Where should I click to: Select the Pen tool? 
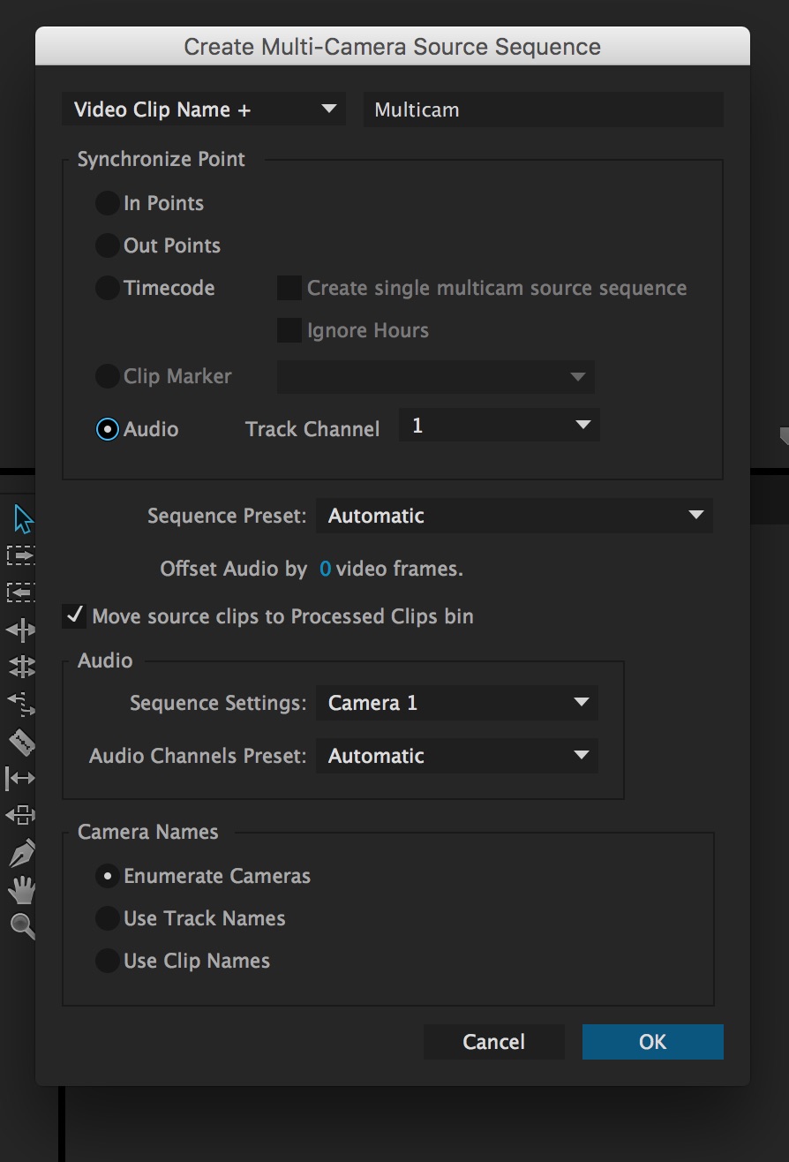click(21, 853)
